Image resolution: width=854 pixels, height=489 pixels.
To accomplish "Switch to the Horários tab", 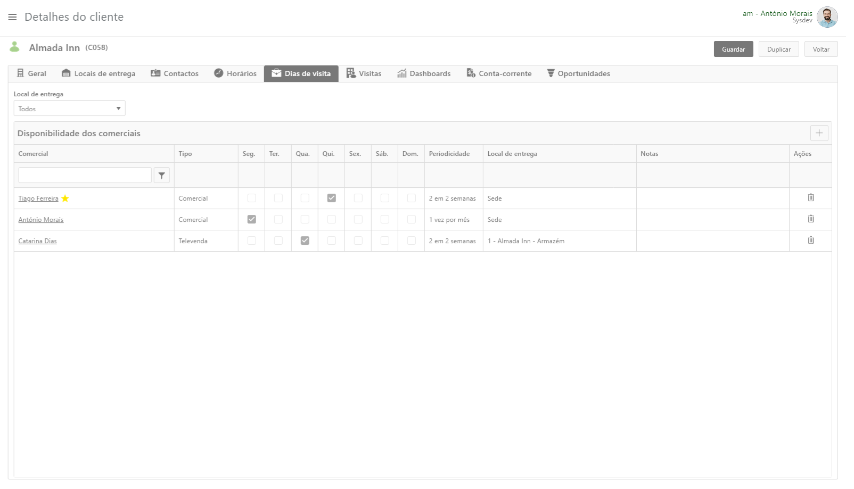I will (235, 74).
